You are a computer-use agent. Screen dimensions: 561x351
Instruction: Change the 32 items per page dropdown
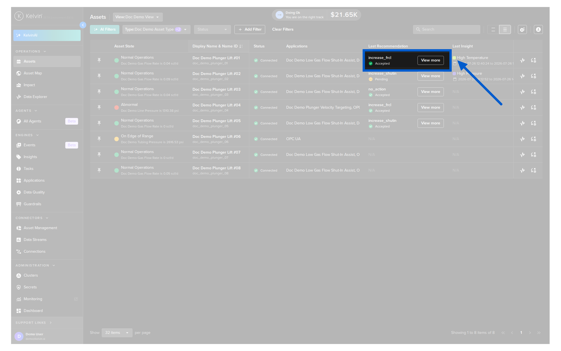point(117,333)
